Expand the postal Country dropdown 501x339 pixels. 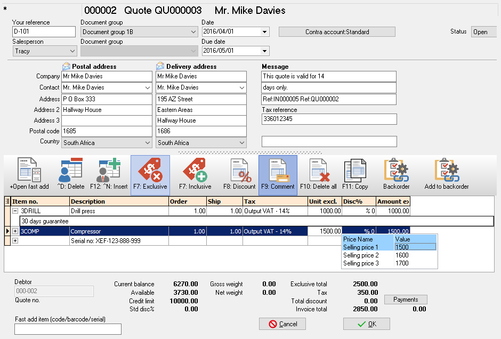148,143
